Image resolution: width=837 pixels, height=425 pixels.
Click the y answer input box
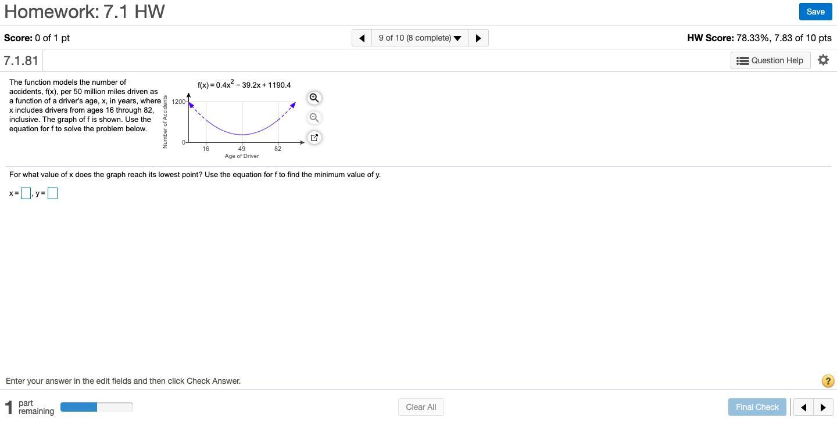[x=52, y=193]
